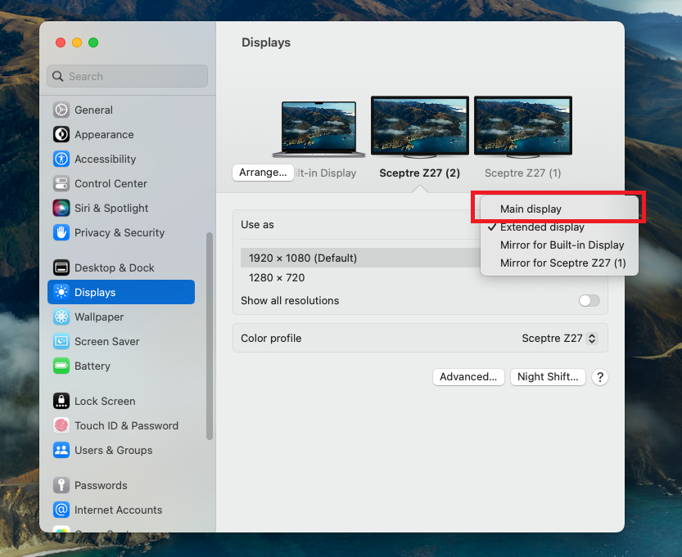Click the help question mark button
The height and width of the screenshot is (557, 682).
click(600, 377)
